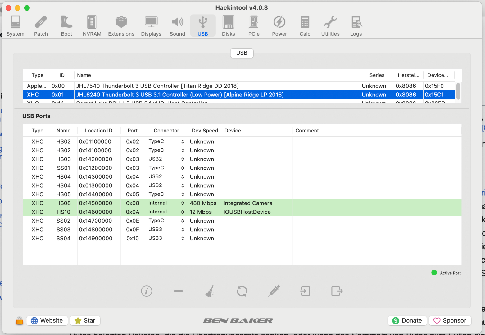Click the controller list vertical scrollbar
The height and width of the screenshot is (335, 485).
(x=458, y=91)
